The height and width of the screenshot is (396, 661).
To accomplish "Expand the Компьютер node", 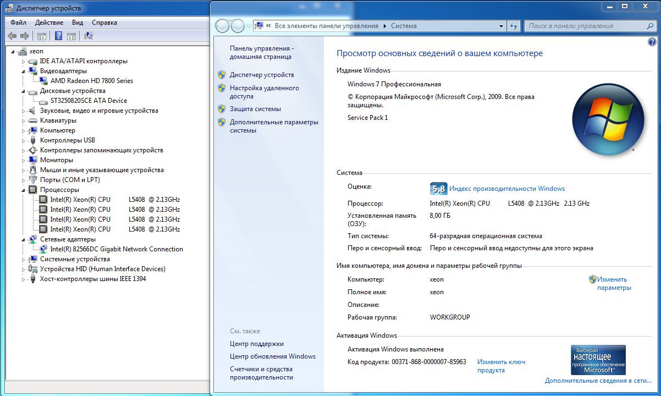I will click(24, 130).
